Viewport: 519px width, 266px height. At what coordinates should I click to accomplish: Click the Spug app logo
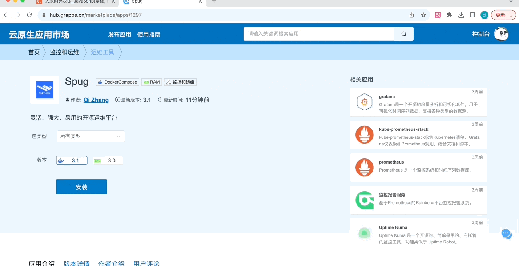(45, 90)
